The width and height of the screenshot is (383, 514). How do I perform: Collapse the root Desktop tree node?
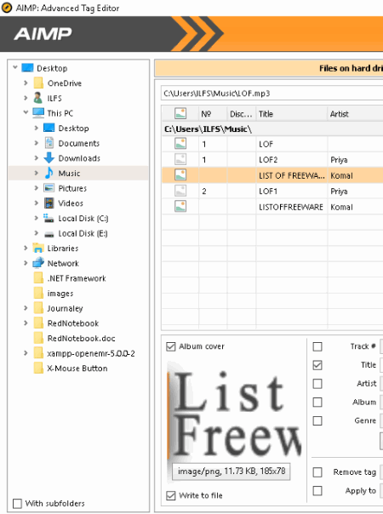pos(15,67)
